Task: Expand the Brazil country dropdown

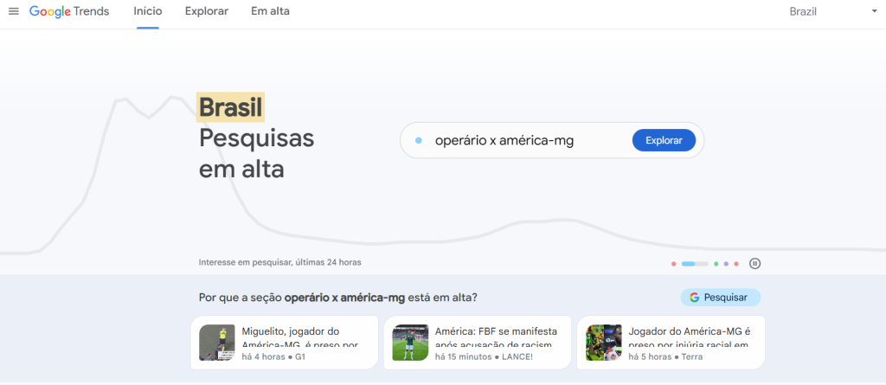Action: [x=833, y=11]
